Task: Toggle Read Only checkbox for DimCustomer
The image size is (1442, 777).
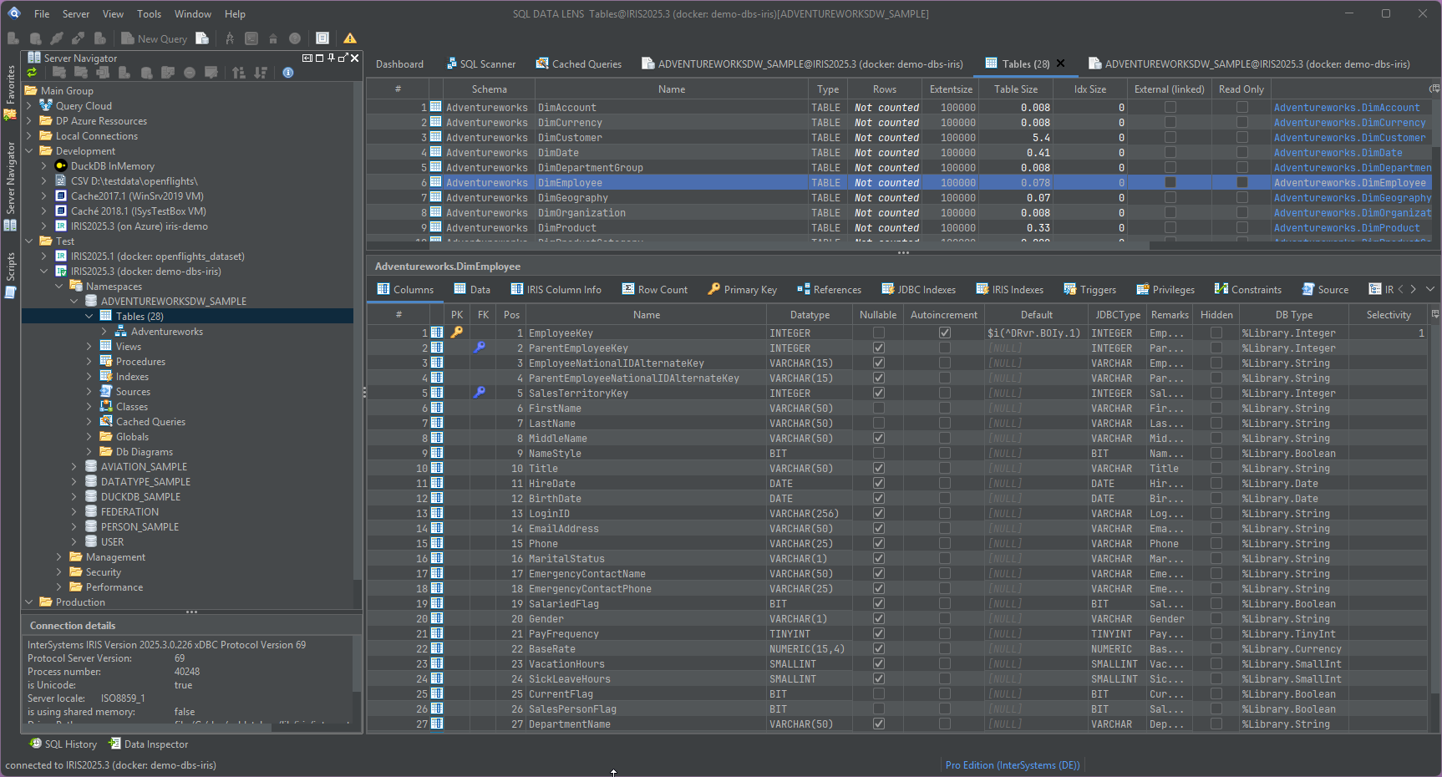Action: (1242, 137)
